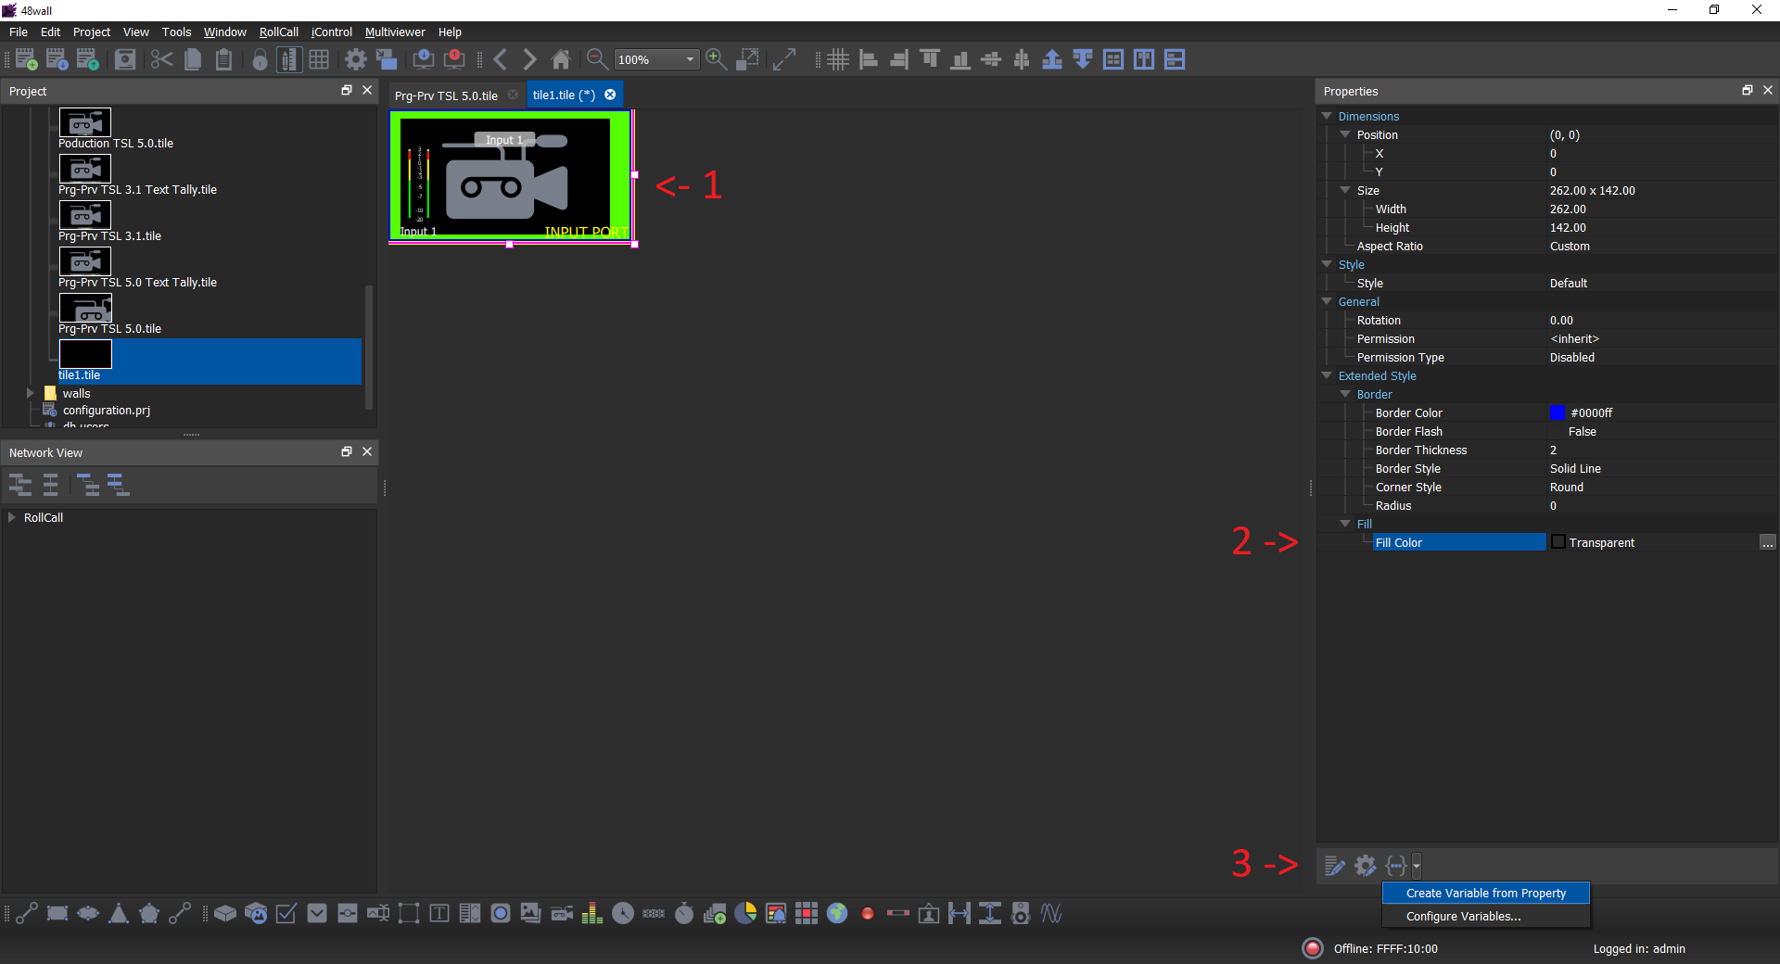
Task: Click the red Offline status indicator
Action: click(1312, 948)
